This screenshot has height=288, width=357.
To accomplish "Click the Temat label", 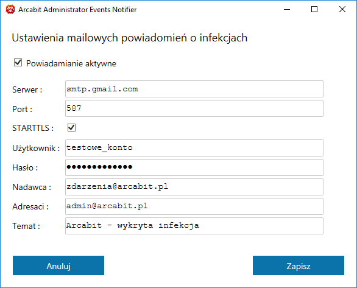I will click(26, 226).
